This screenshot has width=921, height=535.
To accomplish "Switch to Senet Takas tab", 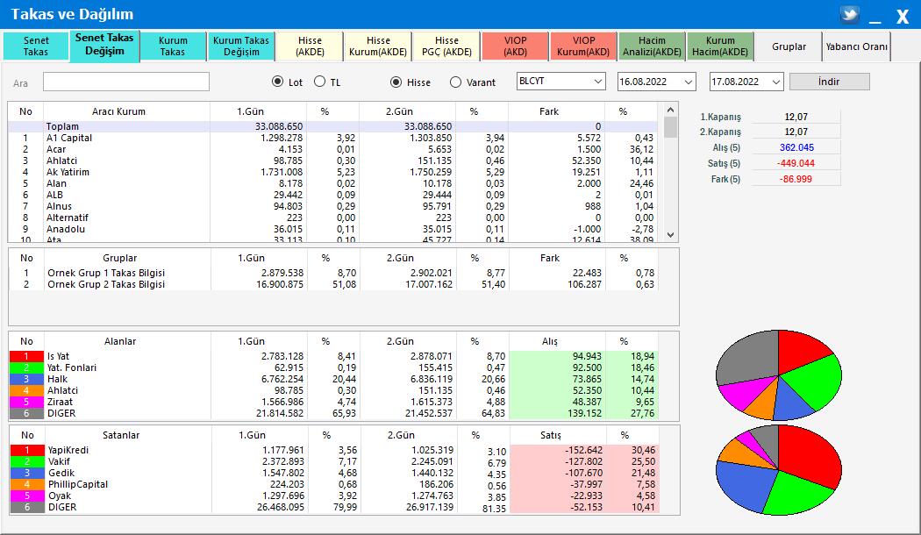I will click(x=36, y=46).
